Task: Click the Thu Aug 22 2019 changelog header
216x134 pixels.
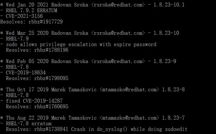Action: pos(92,118)
